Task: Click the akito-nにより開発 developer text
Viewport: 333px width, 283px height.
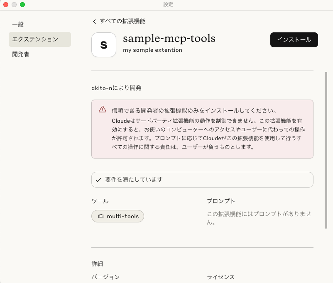Action: tap(116, 88)
